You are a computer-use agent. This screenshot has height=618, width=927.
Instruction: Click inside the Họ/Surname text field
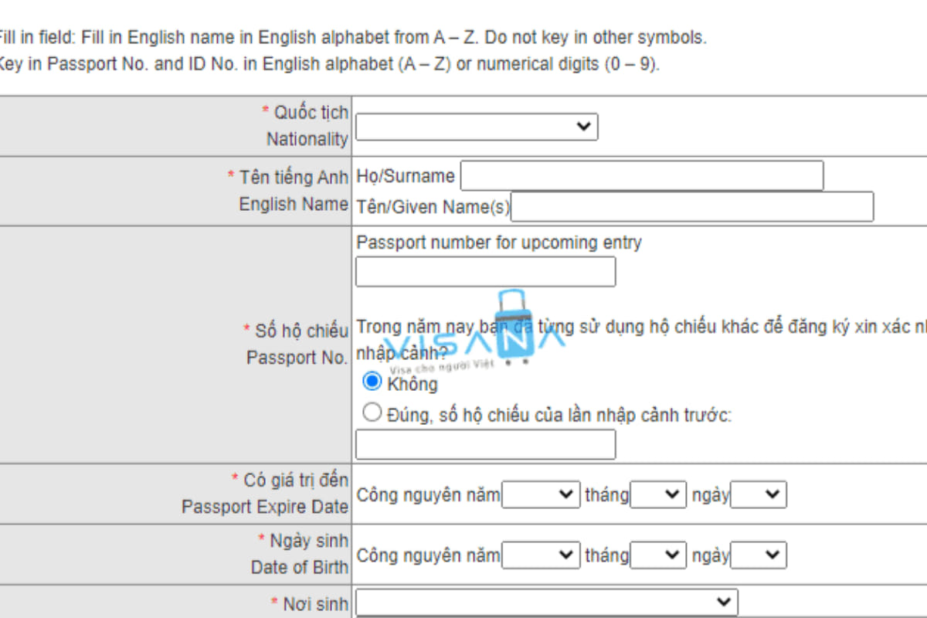[641, 175]
